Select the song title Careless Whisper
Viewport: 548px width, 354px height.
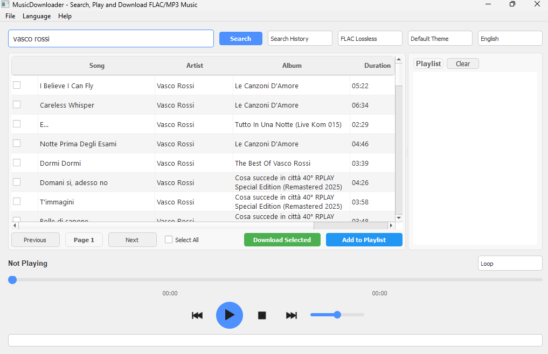[67, 105]
